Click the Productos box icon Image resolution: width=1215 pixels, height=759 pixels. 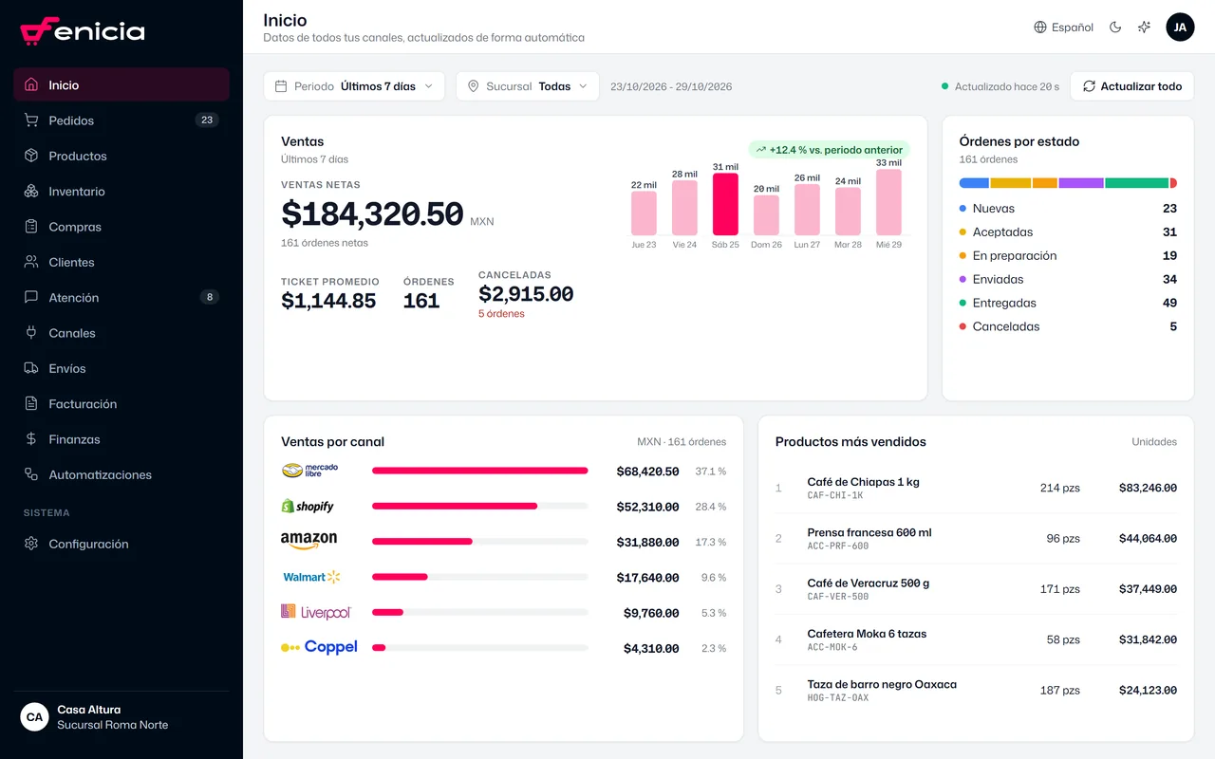pos(31,156)
